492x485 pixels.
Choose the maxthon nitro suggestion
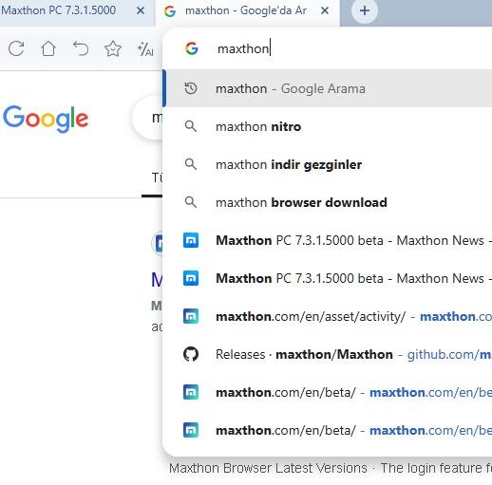click(329, 126)
